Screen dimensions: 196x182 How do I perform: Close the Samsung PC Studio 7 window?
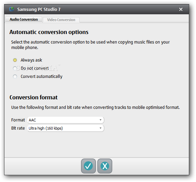(x=181, y=10)
